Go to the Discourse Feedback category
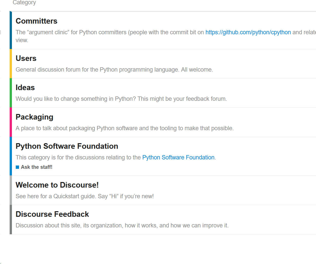Viewport: 316px width, 264px height. (52, 214)
